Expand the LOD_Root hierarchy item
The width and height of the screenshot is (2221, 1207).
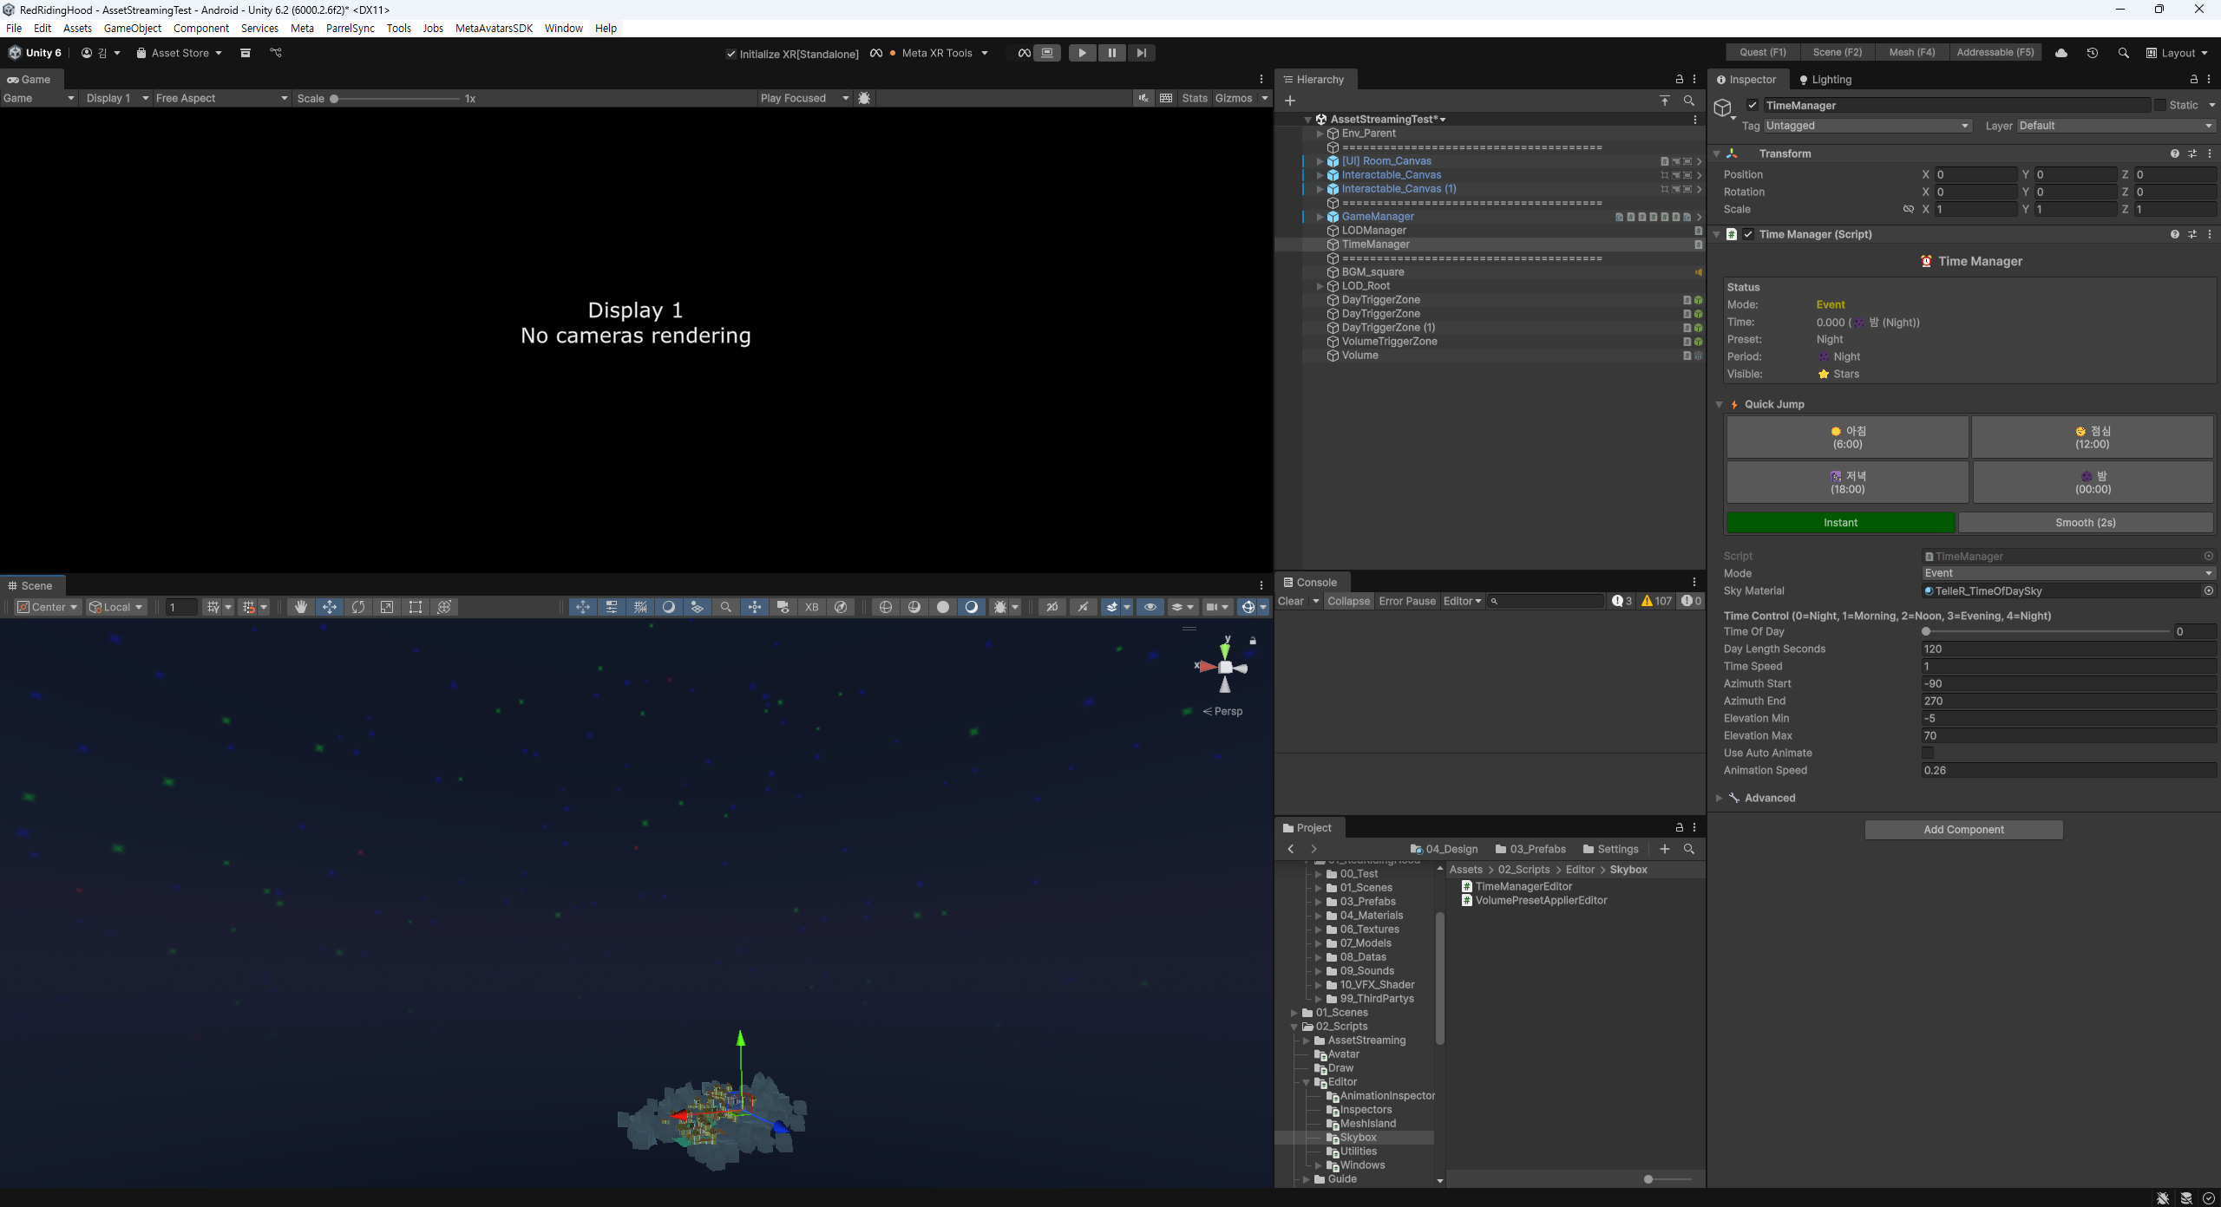tap(1320, 286)
